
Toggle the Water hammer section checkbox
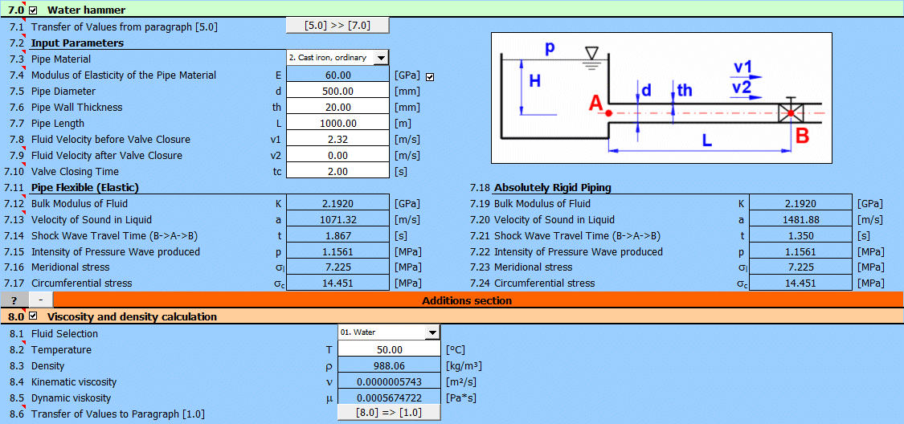[33, 10]
